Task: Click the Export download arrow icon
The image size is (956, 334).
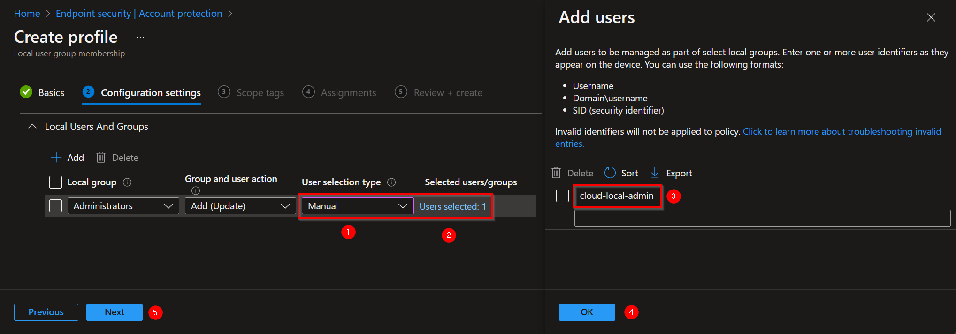Action: point(655,173)
